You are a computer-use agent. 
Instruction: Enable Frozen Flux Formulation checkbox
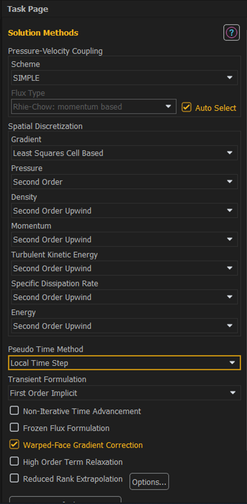tap(14, 427)
